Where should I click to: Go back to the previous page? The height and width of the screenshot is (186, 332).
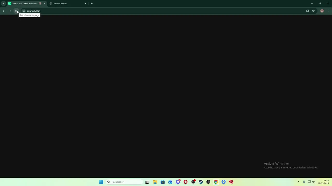pos(4,11)
